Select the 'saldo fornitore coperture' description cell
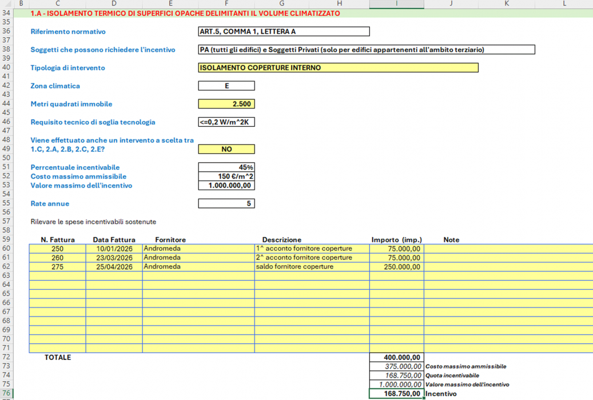Viewport: 593px width, 400px height. (312, 267)
